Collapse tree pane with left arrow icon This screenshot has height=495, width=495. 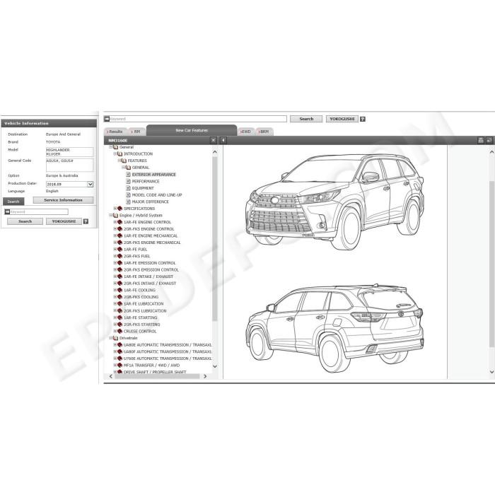(x=223, y=140)
